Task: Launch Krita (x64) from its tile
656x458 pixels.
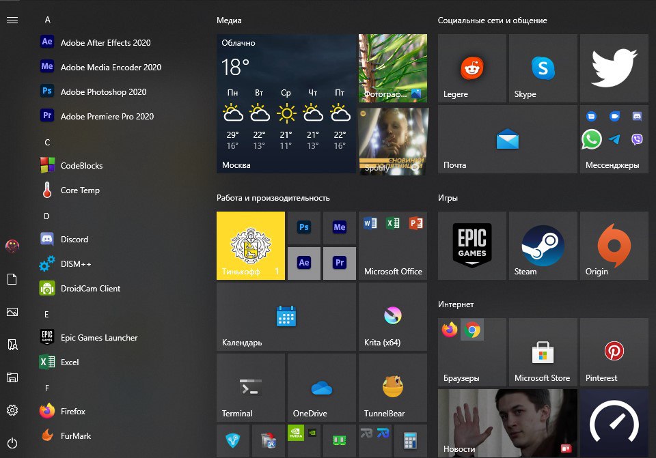Action: (x=393, y=317)
